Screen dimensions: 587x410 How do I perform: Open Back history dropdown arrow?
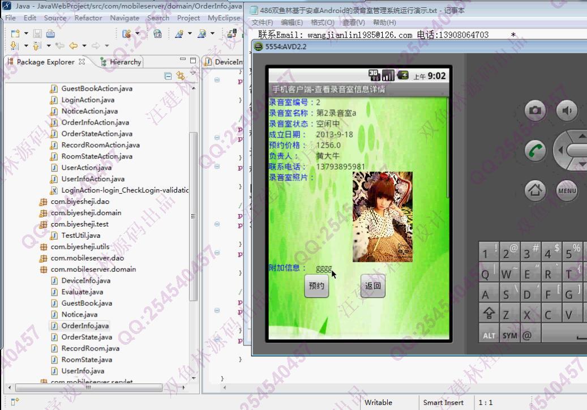pyautogui.click(x=84, y=46)
